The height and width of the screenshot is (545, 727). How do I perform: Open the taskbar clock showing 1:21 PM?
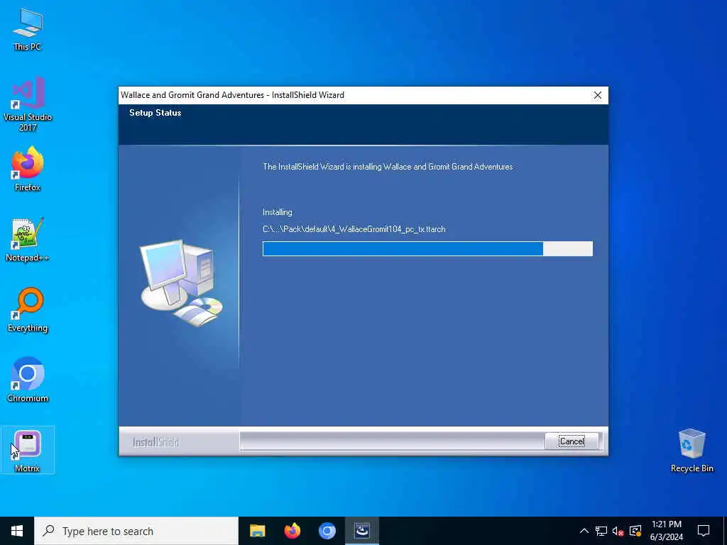click(x=666, y=531)
